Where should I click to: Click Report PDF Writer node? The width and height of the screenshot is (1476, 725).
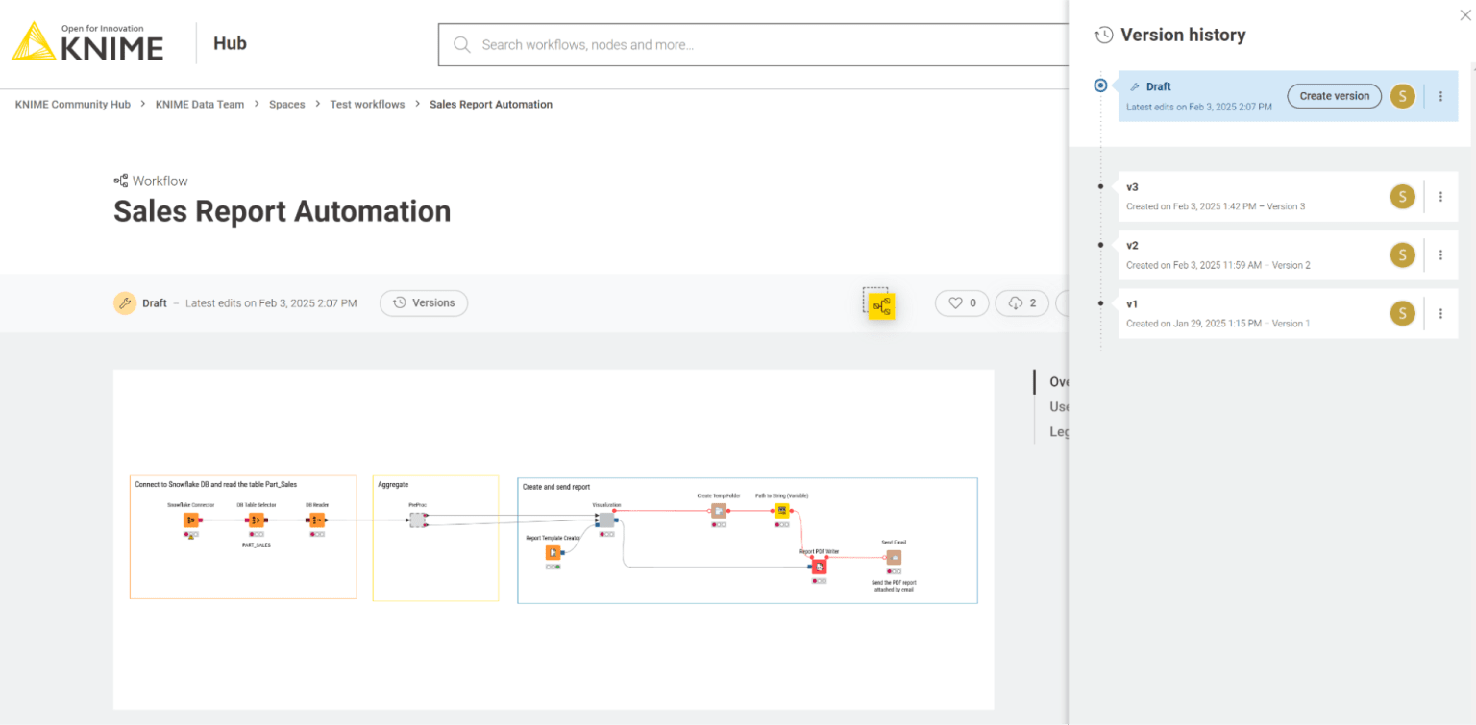tap(819, 567)
